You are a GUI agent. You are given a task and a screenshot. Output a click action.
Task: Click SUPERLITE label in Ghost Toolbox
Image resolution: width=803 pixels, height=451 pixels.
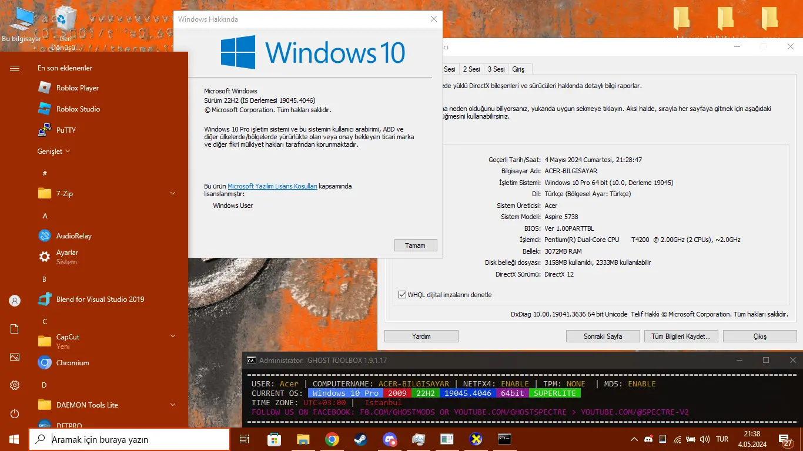(555, 393)
